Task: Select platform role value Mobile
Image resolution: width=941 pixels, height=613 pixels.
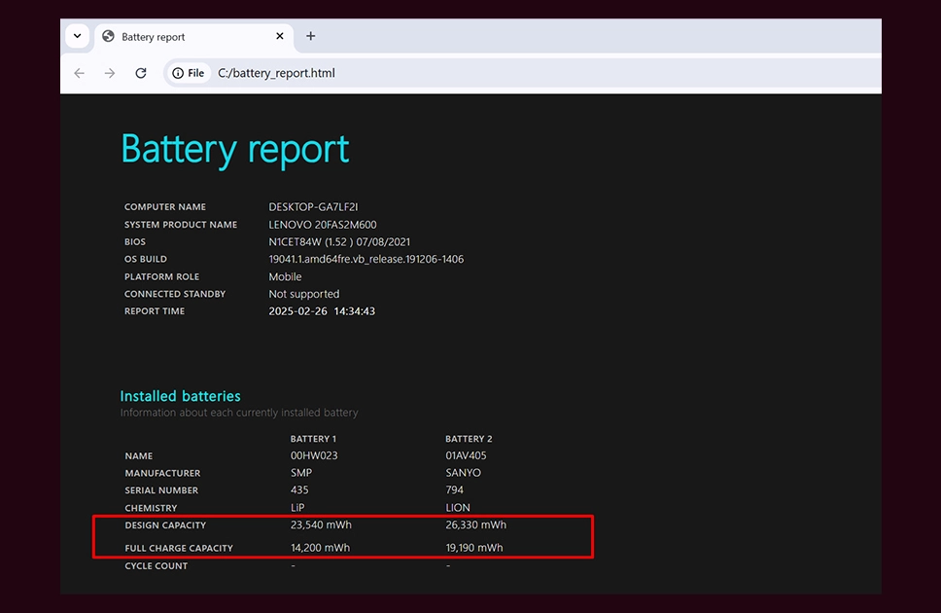Action: [285, 277]
